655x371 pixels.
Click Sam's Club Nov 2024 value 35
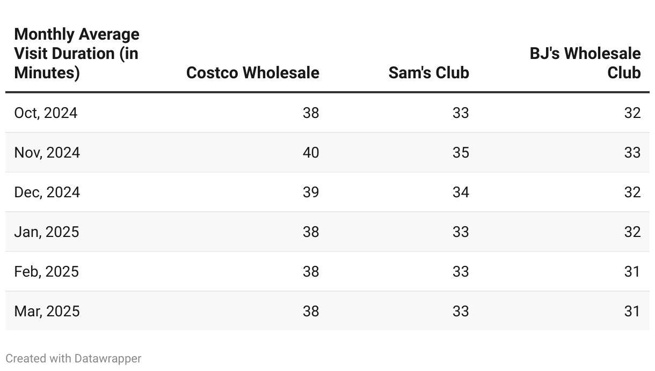460,152
